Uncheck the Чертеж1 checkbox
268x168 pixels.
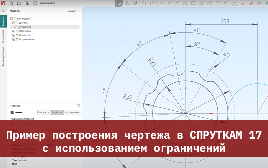16,27
